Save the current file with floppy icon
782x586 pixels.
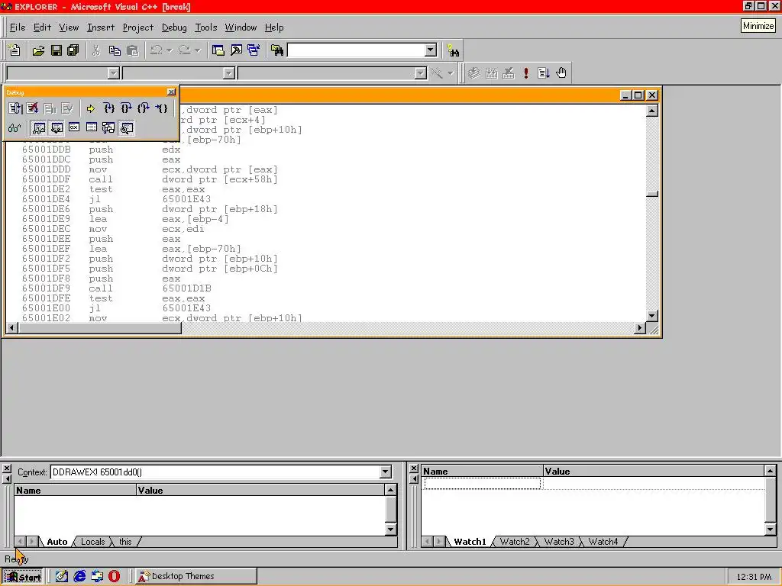tap(56, 50)
